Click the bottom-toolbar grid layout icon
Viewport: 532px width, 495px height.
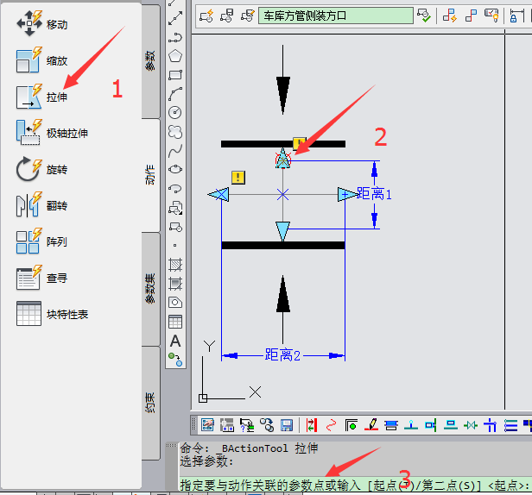[x=227, y=425]
